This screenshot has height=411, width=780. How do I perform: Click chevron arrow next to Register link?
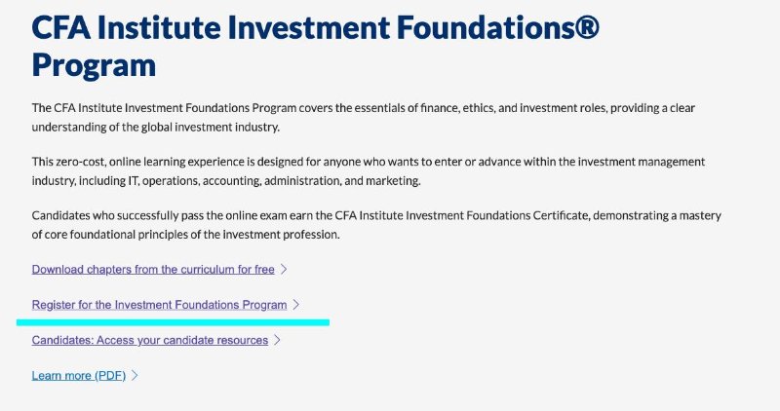coord(296,305)
